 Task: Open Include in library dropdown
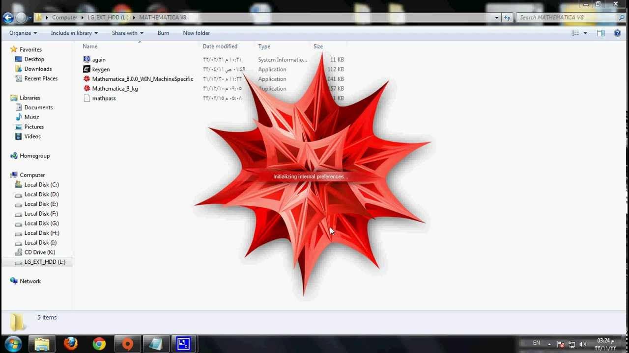tap(74, 33)
